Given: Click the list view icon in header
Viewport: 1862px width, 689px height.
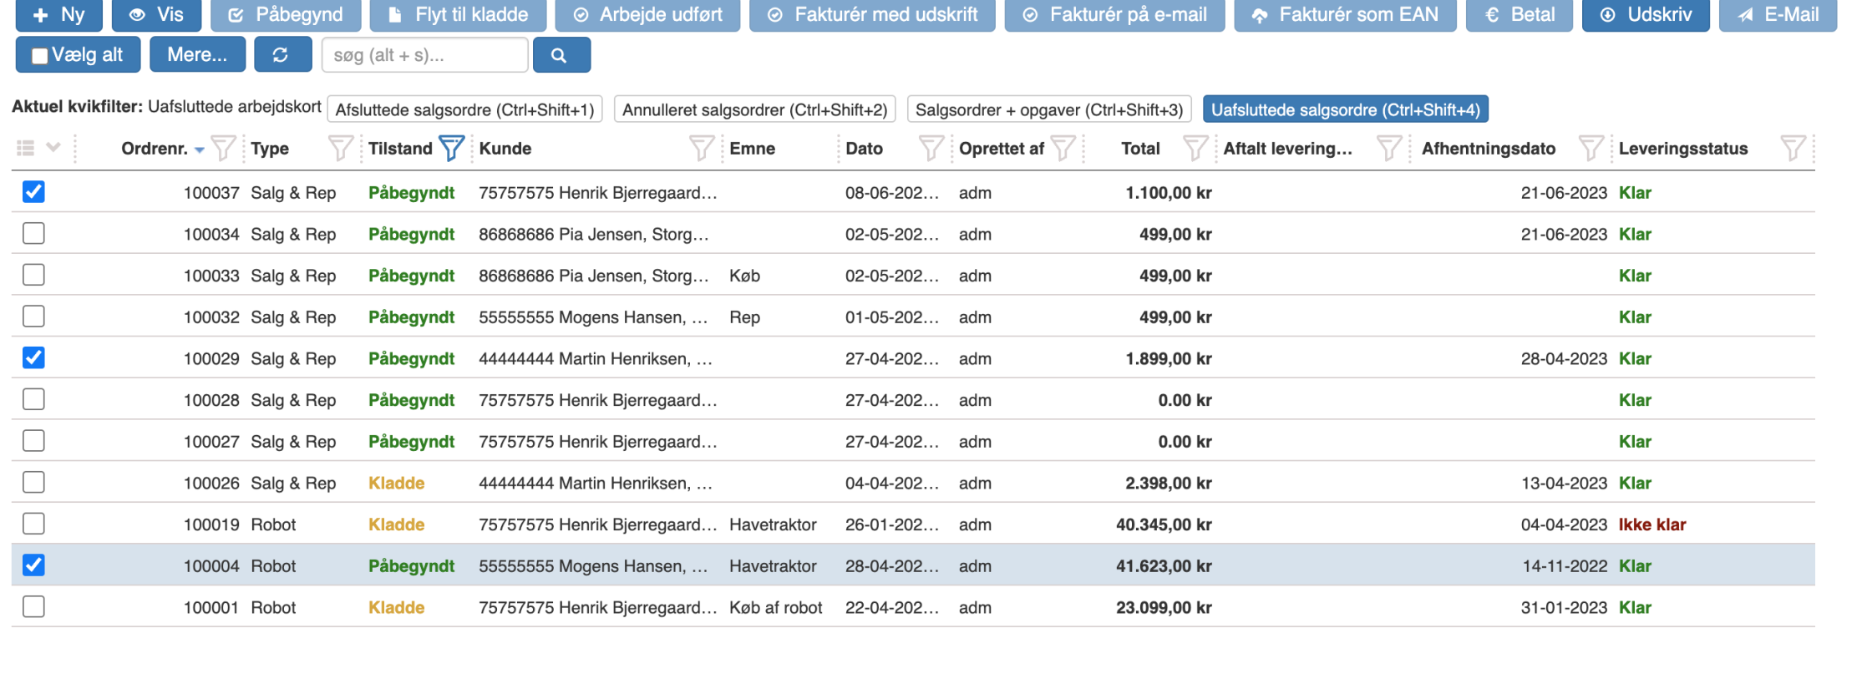Looking at the screenshot, I should coord(26,148).
